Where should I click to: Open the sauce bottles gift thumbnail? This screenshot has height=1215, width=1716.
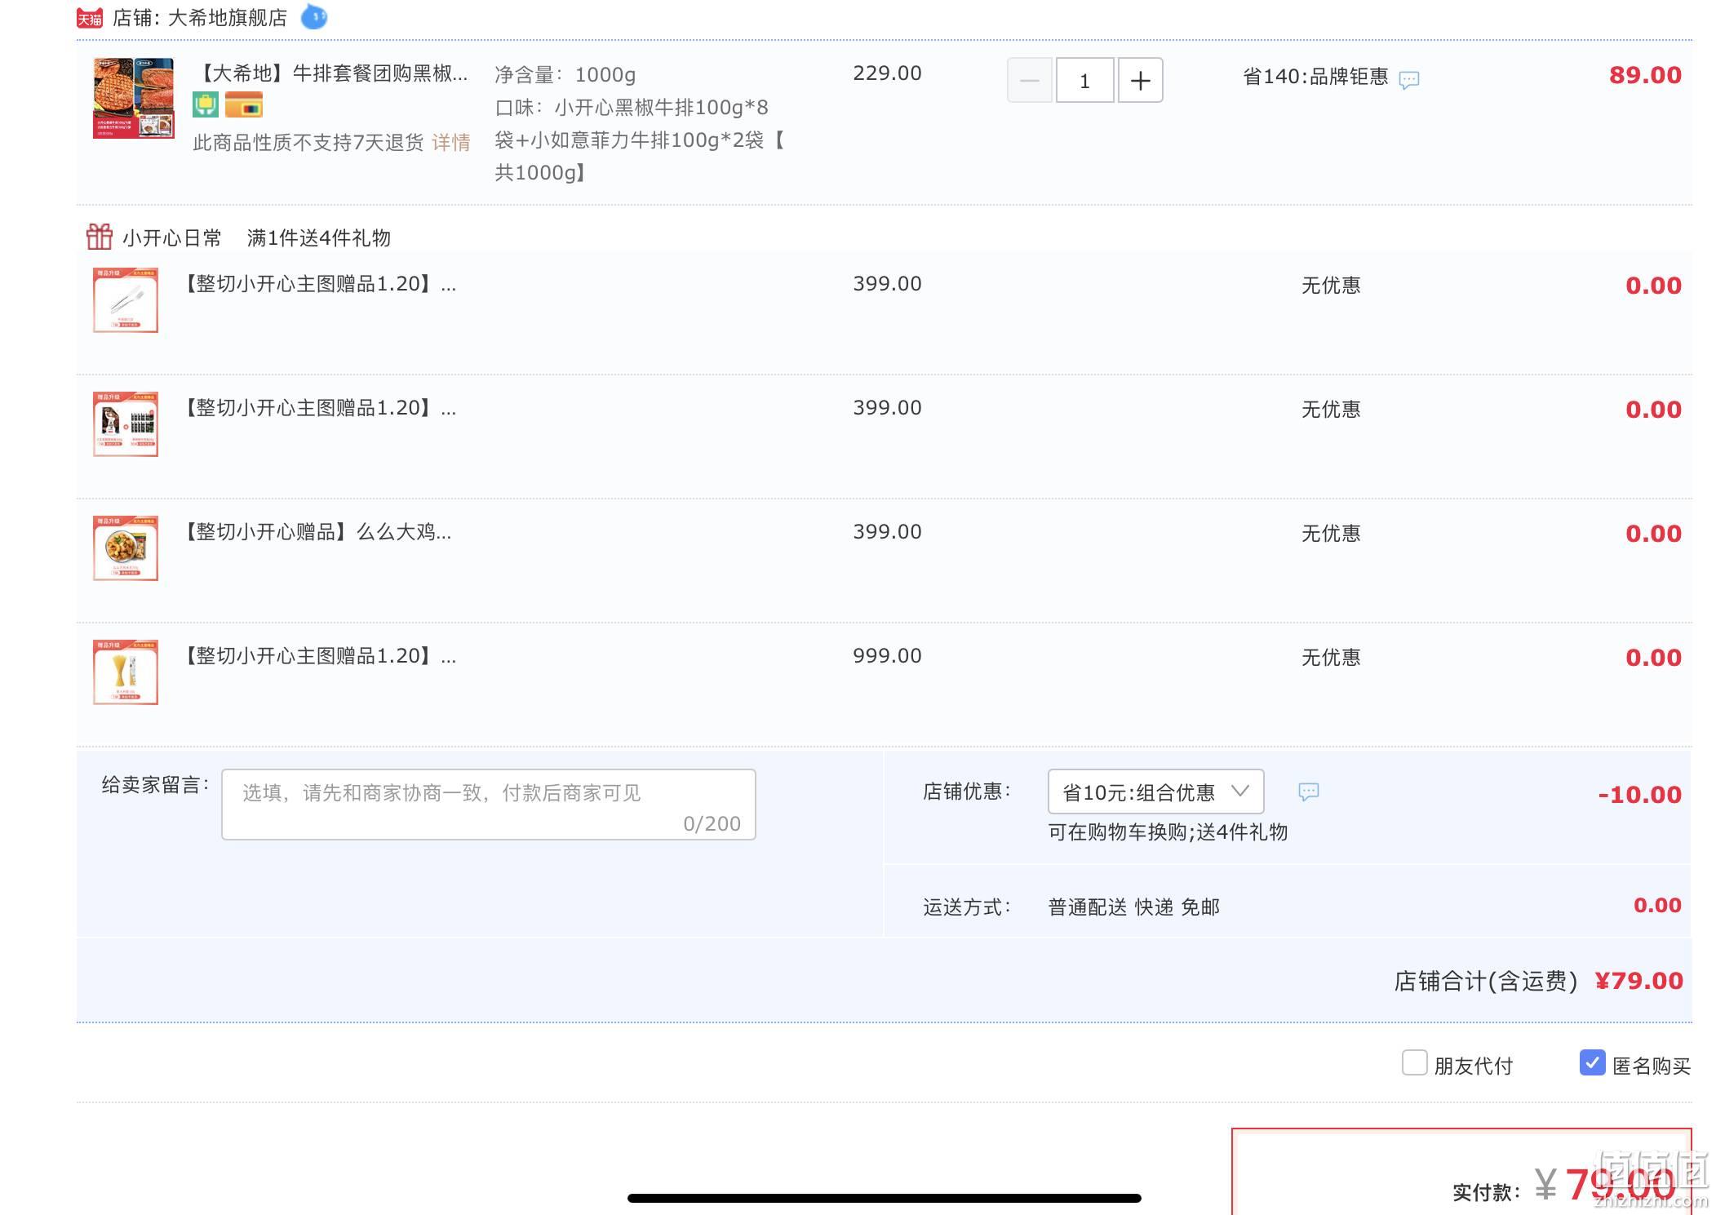(126, 424)
